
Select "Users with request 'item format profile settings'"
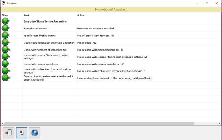point(46,57)
